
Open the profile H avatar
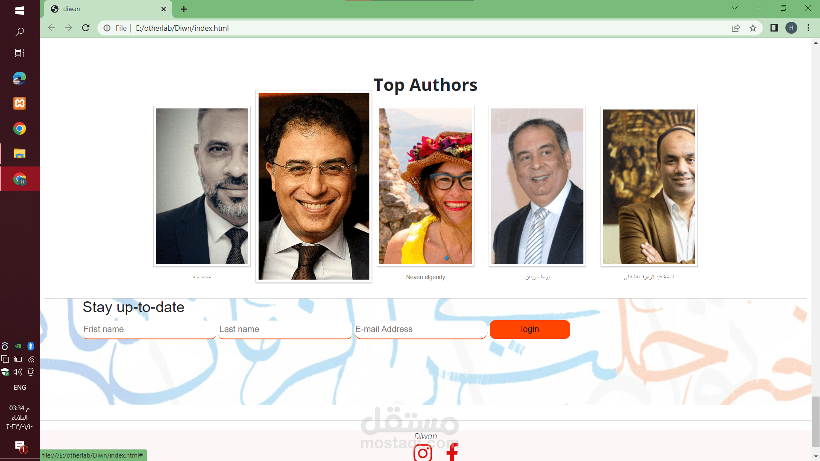click(x=791, y=28)
